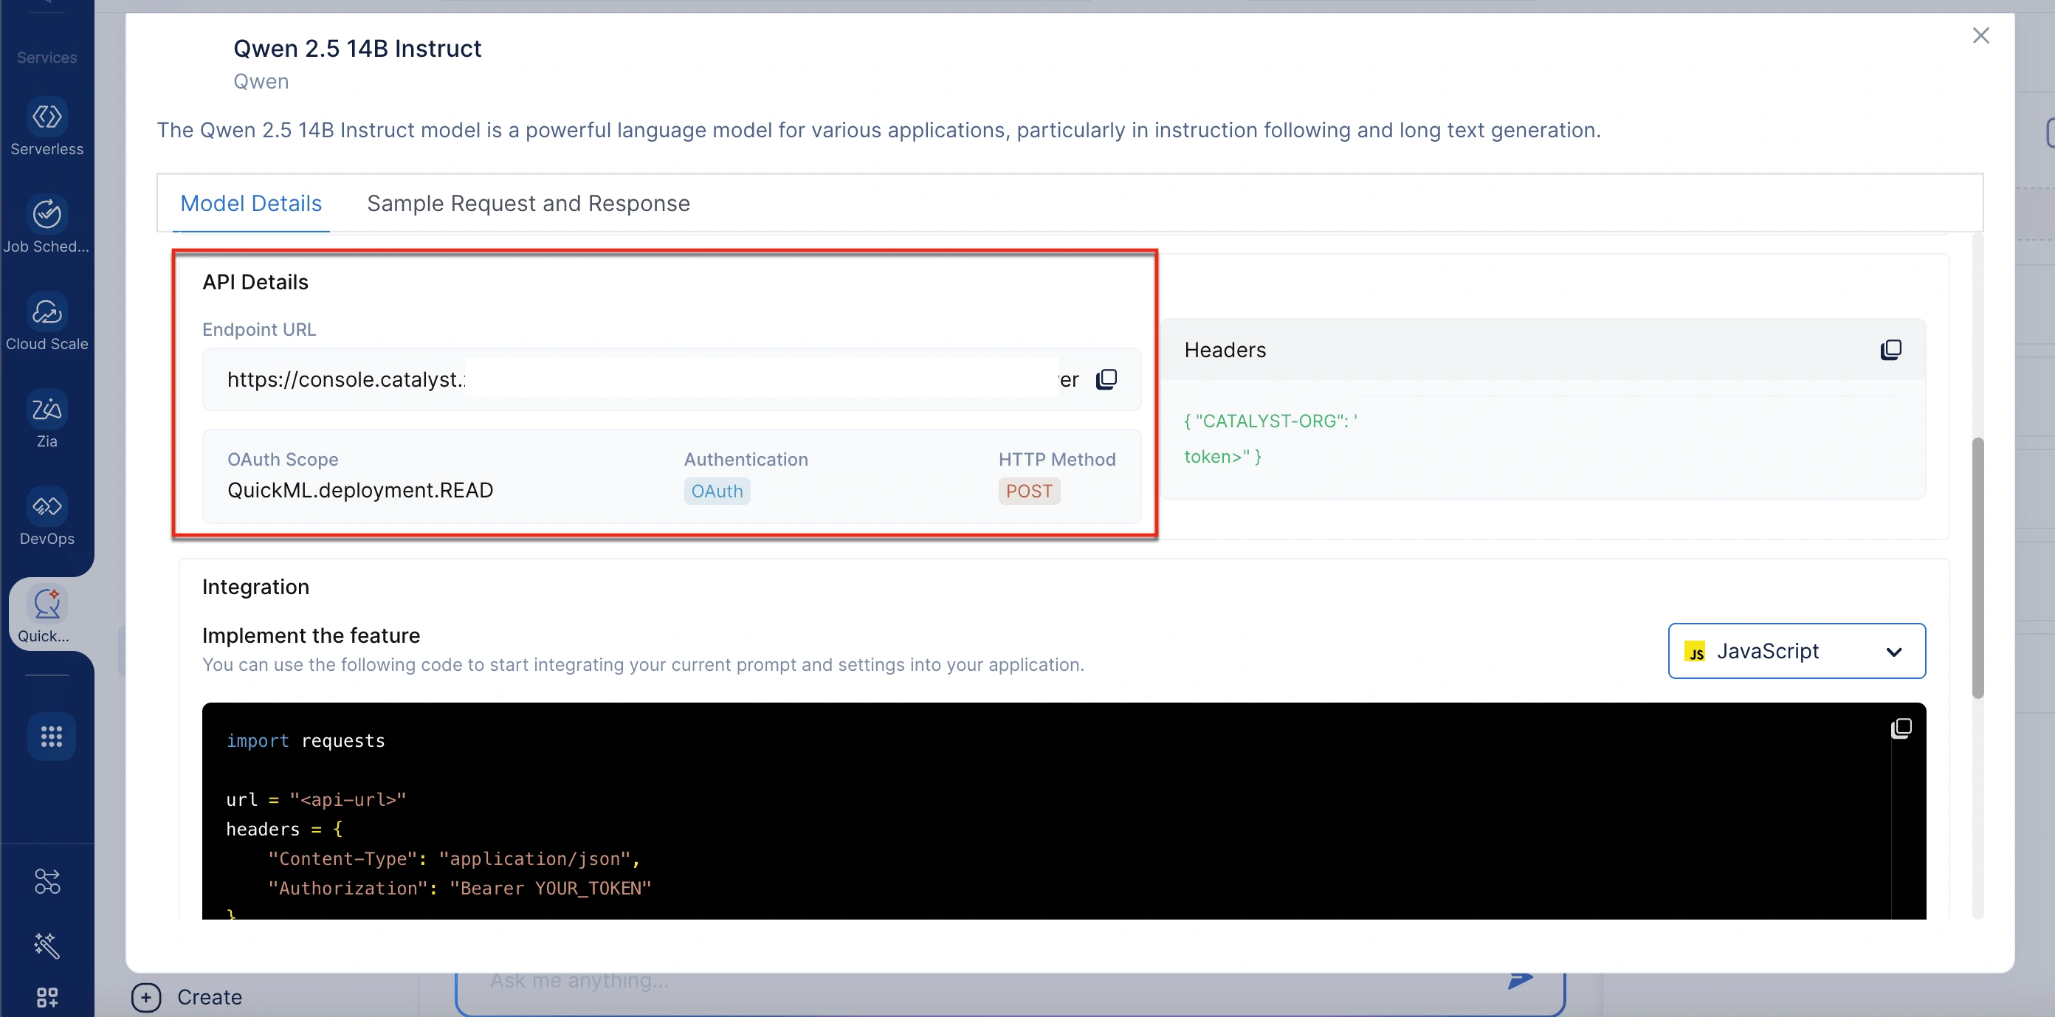The height and width of the screenshot is (1017, 2055).
Task: Switch to Model Details tab
Action: [251, 204]
